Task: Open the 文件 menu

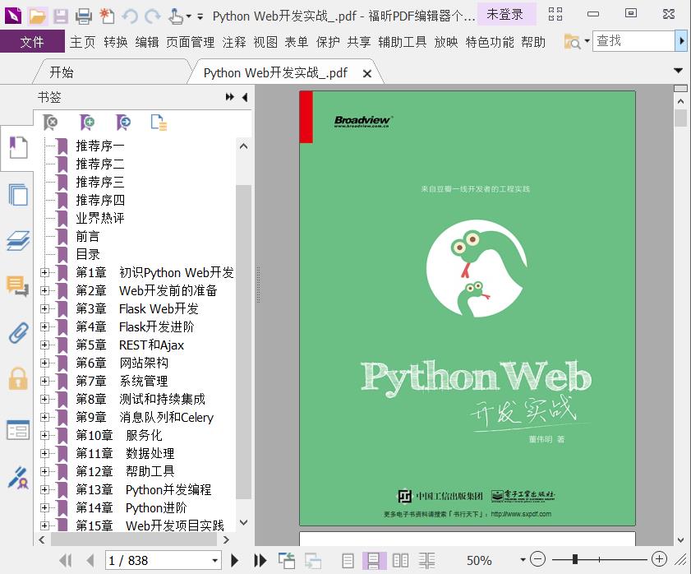Action: click(x=32, y=42)
